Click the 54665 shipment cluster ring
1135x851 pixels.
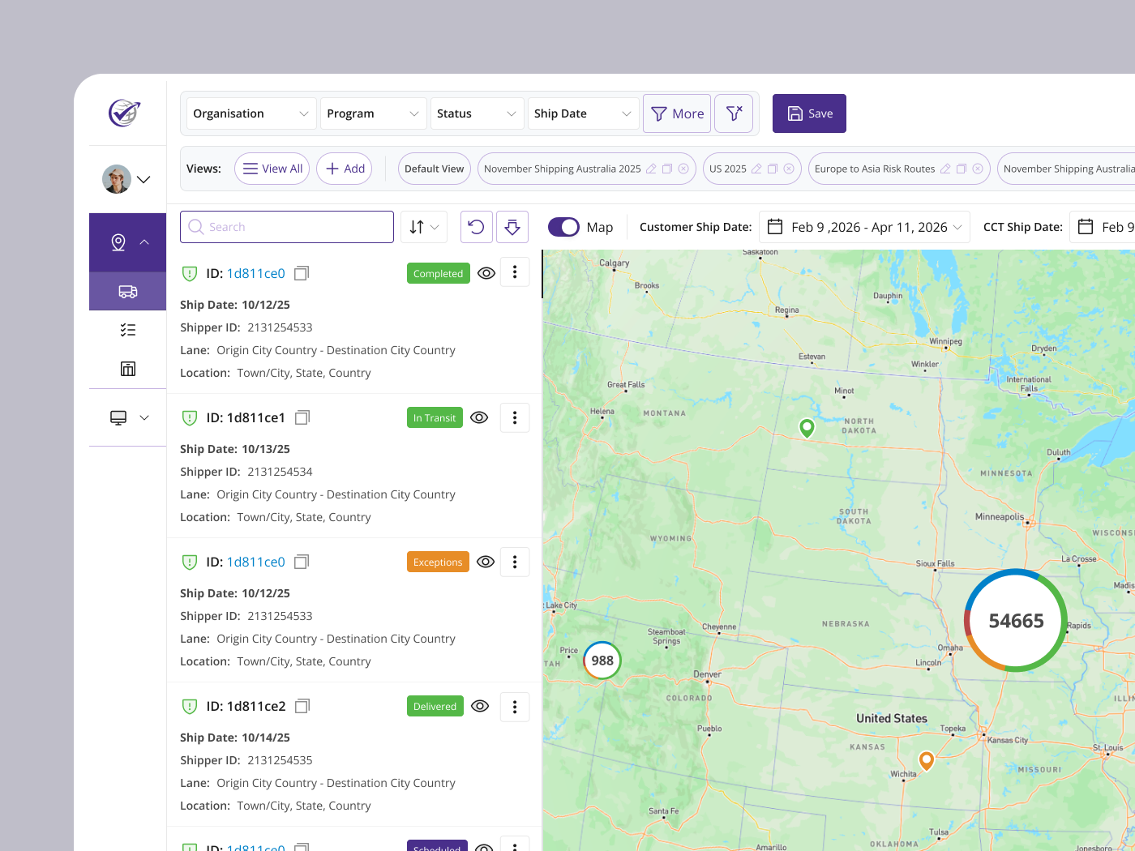1016,621
